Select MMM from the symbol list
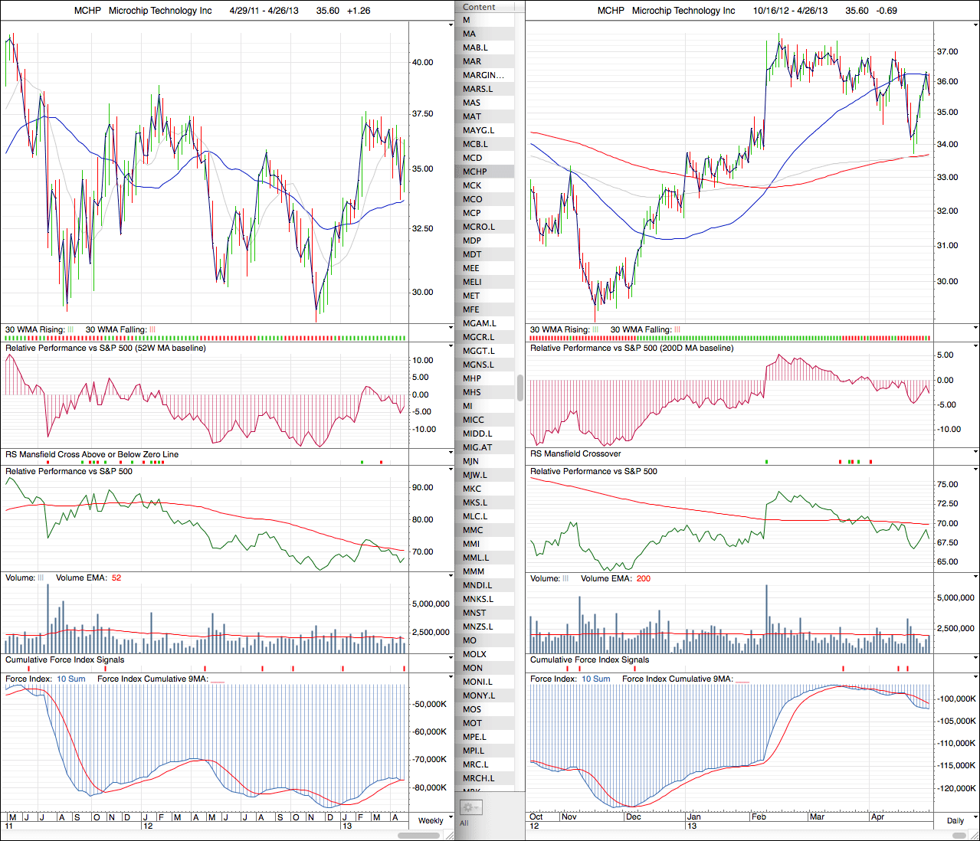The width and height of the screenshot is (980, 841). click(474, 571)
